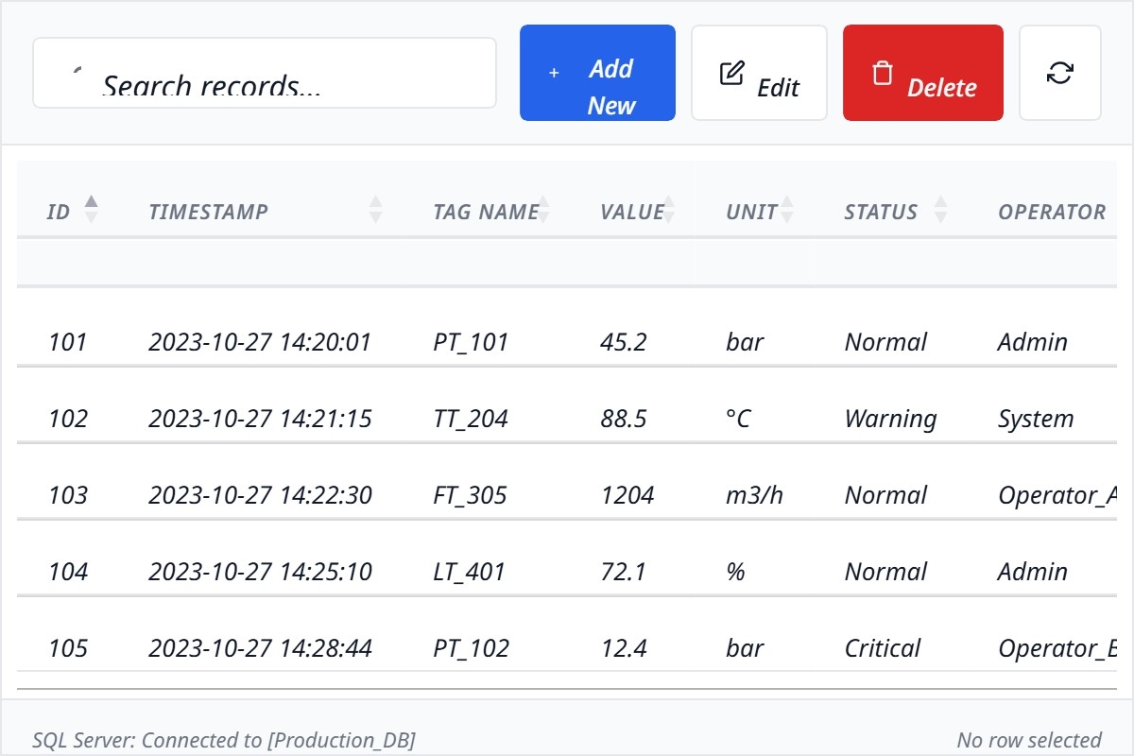Click operator cell in row 105
Image resolution: width=1134 pixels, height=756 pixels.
[1057, 649]
